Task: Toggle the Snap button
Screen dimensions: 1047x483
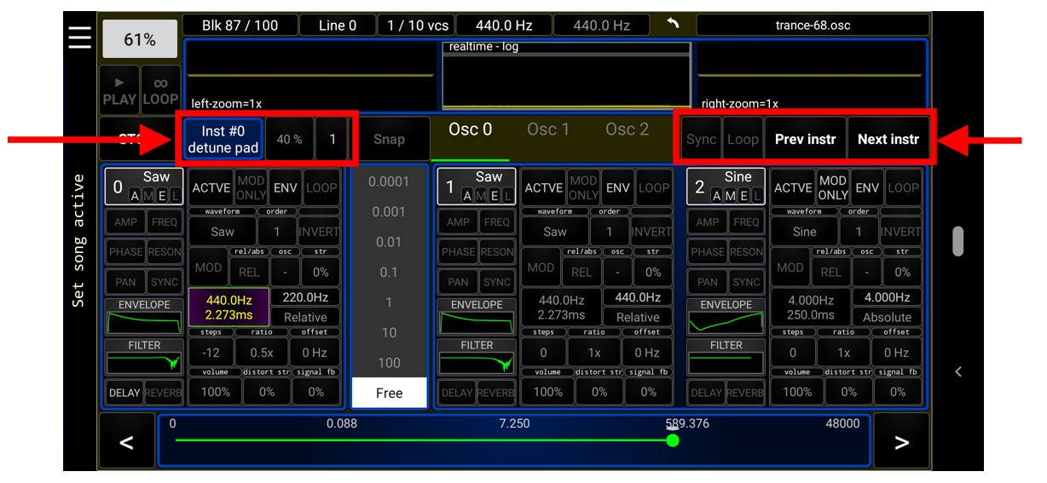Action: 389,139
